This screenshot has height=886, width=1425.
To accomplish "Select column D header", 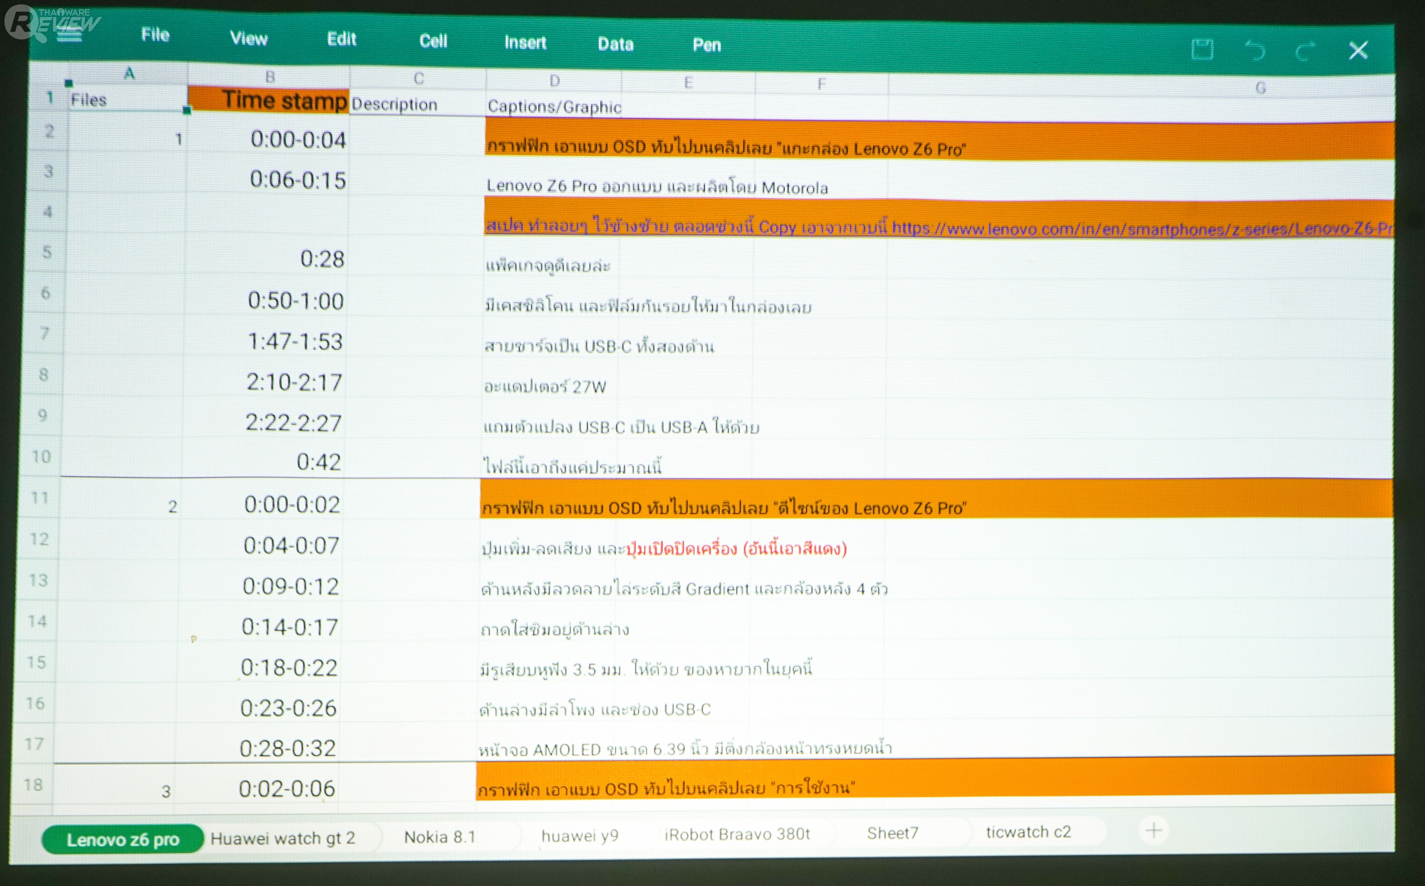I will tap(554, 81).
